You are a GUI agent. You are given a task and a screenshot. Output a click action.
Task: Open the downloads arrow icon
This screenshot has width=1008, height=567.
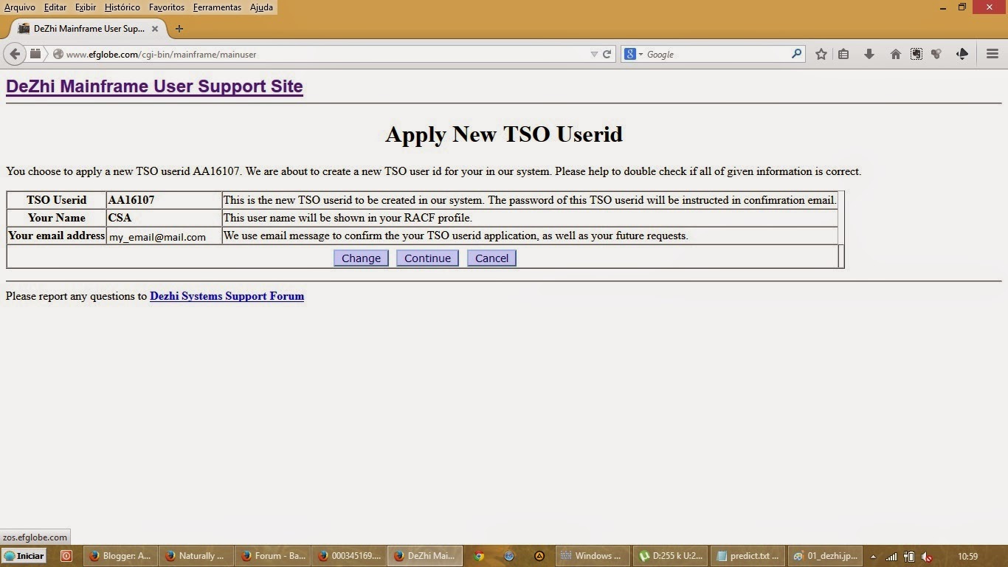pyautogui.click(x=869, y=54)
